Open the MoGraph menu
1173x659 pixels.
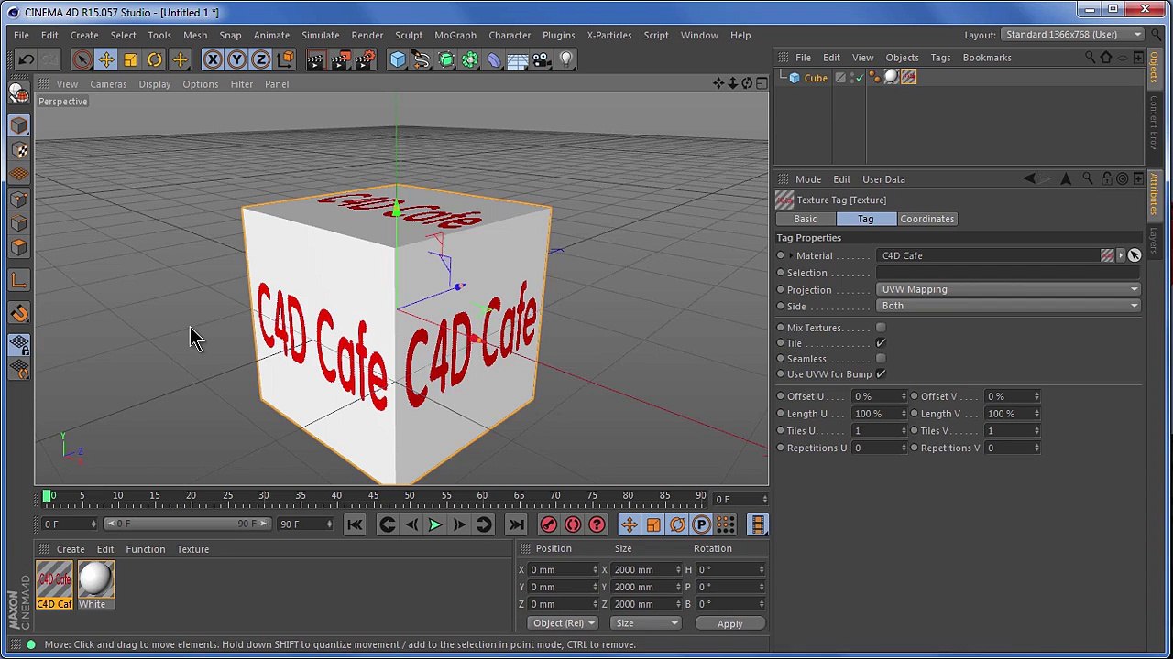point(455,35)
